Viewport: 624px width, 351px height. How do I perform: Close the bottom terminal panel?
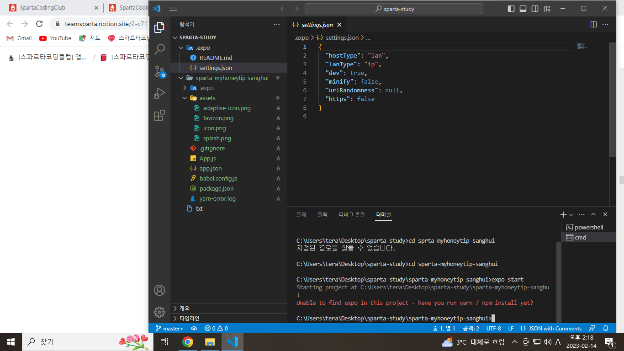point(605,214)
